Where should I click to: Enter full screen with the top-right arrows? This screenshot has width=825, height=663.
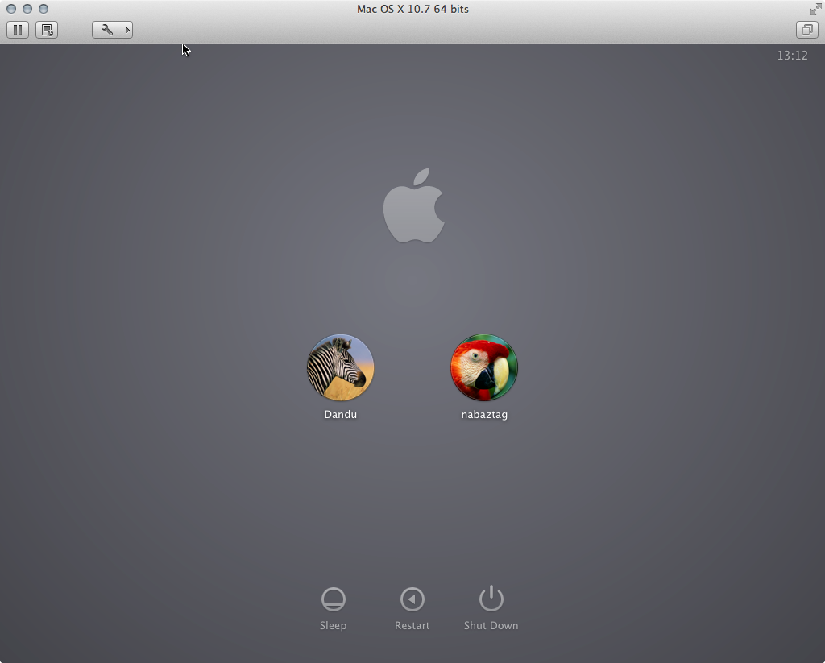815,9
